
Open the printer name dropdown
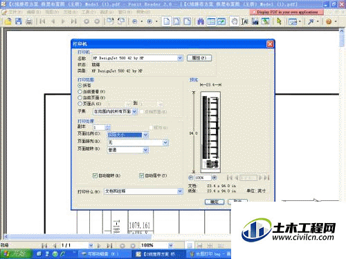(180, 58)
